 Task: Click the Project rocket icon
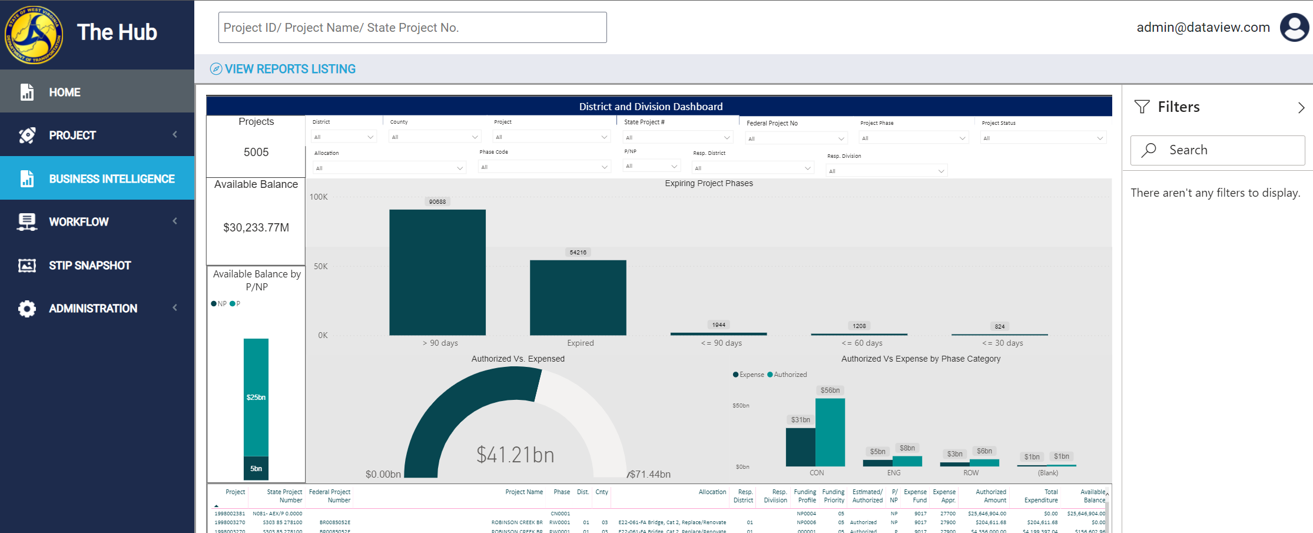tap(26, 135)
